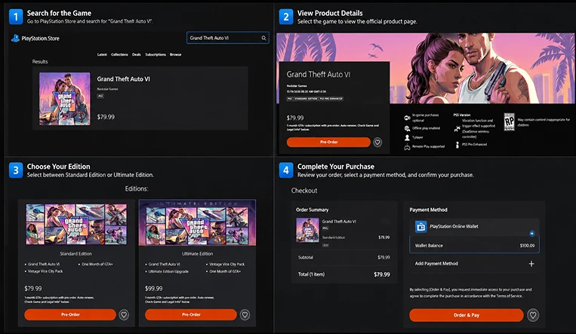
Task: Click the Standard Edition artwork image
Action: click(x=76, y=224)
